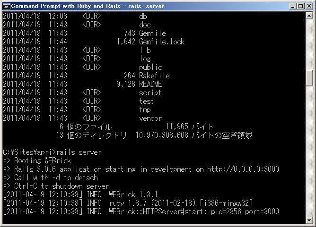Click the 'public' directory name
Screen dimensions: 316x227
150,67
